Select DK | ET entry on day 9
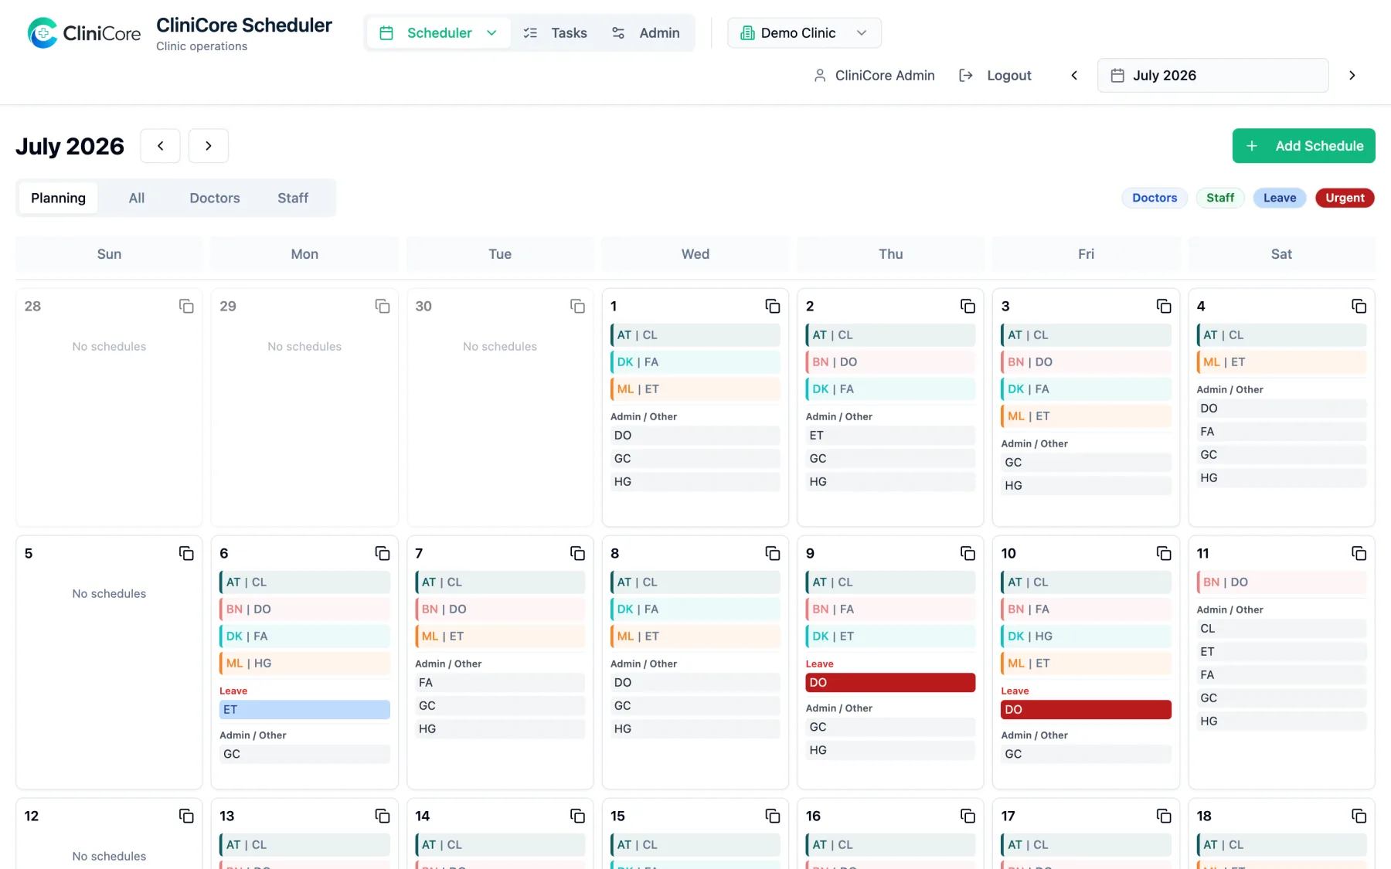Image resolution: width=1391 pixels, height=869 pixels. [x=889, y=636]
